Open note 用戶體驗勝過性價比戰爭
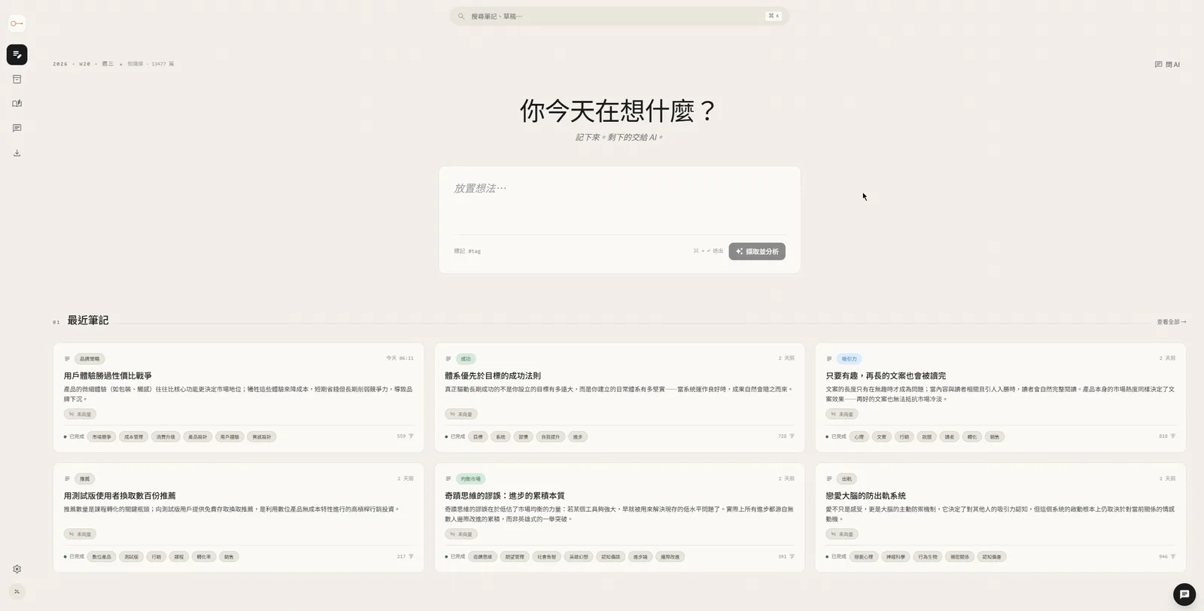 (108, 375)
